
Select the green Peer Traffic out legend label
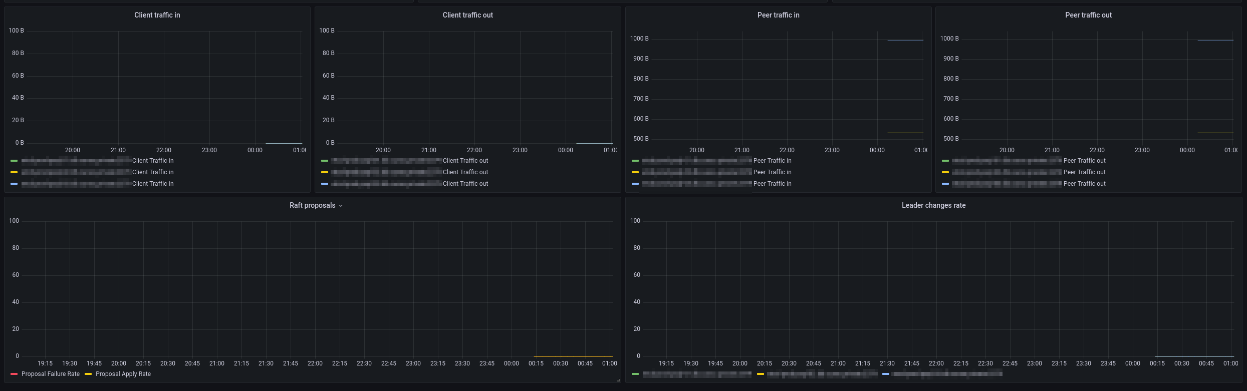[x=1084, y=161]
